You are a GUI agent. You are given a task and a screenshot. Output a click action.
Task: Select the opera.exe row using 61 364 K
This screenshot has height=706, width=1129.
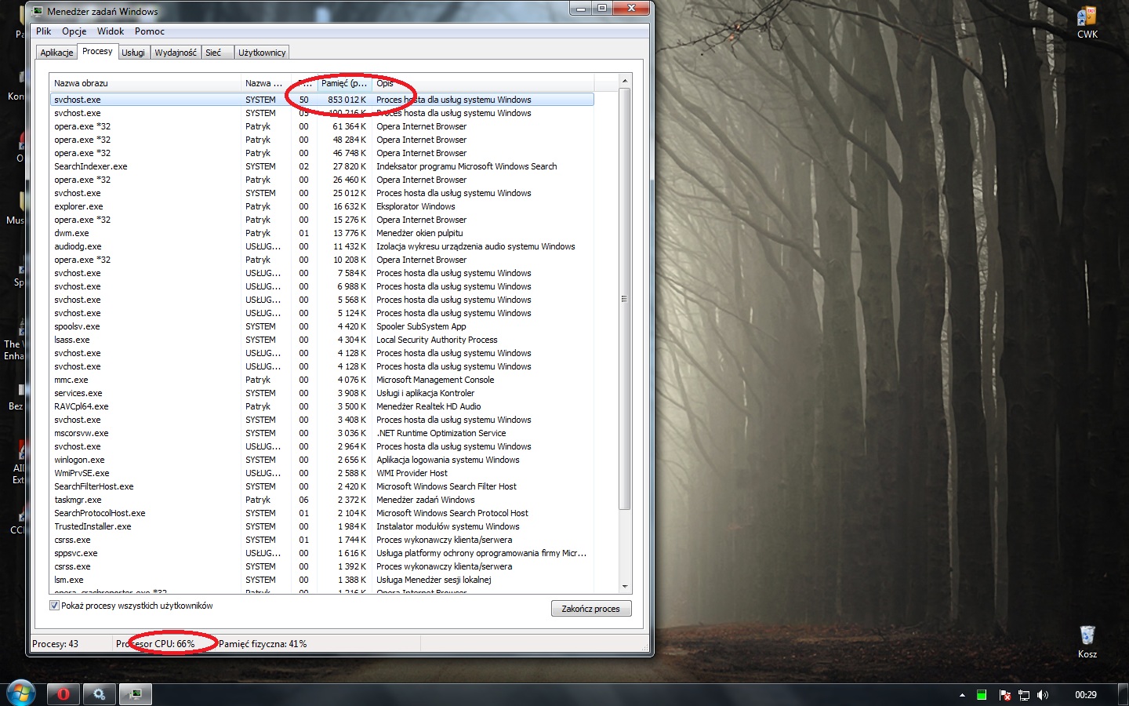[321, 126]
